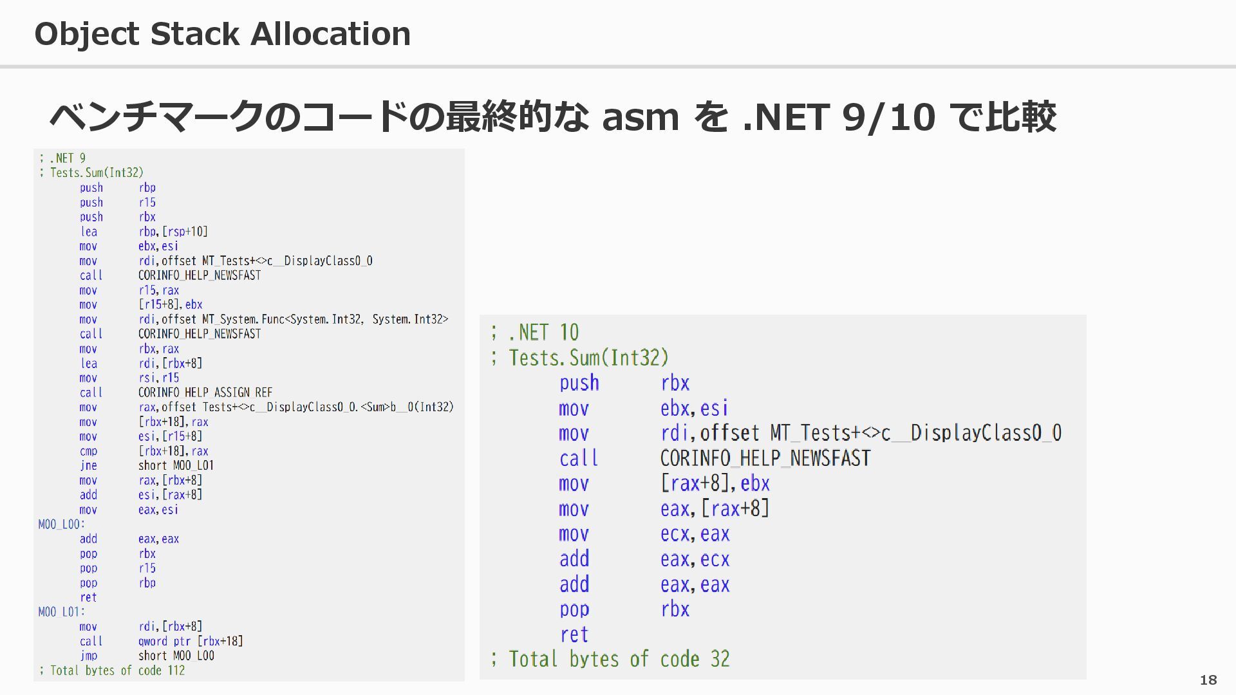
Task: Click the .NET 9 'Tests.Sum(Int32)' comment
Action: click(x=91, y=172)
